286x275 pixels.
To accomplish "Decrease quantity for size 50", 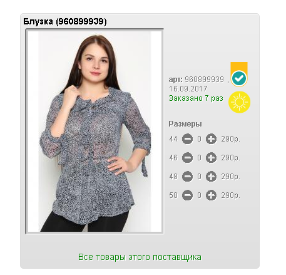I will tap(187, 195).
